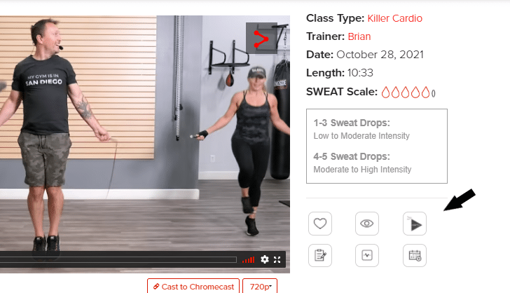Click Cast to Chromecast button

tap(193, 287)
